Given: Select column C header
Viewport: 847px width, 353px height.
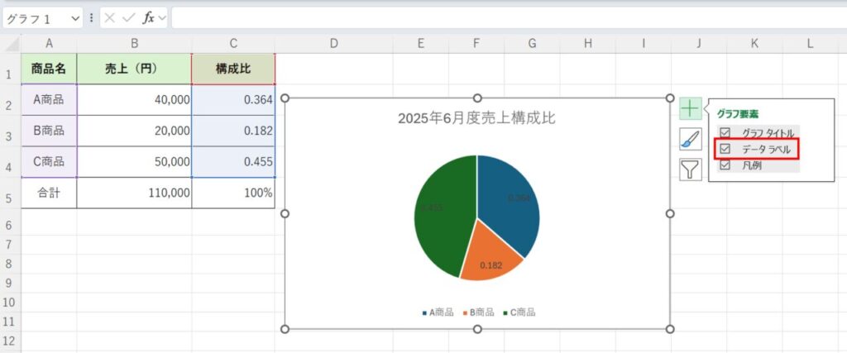Looking at the screenshot, I should pyautogui.click(x=233, y=44).
